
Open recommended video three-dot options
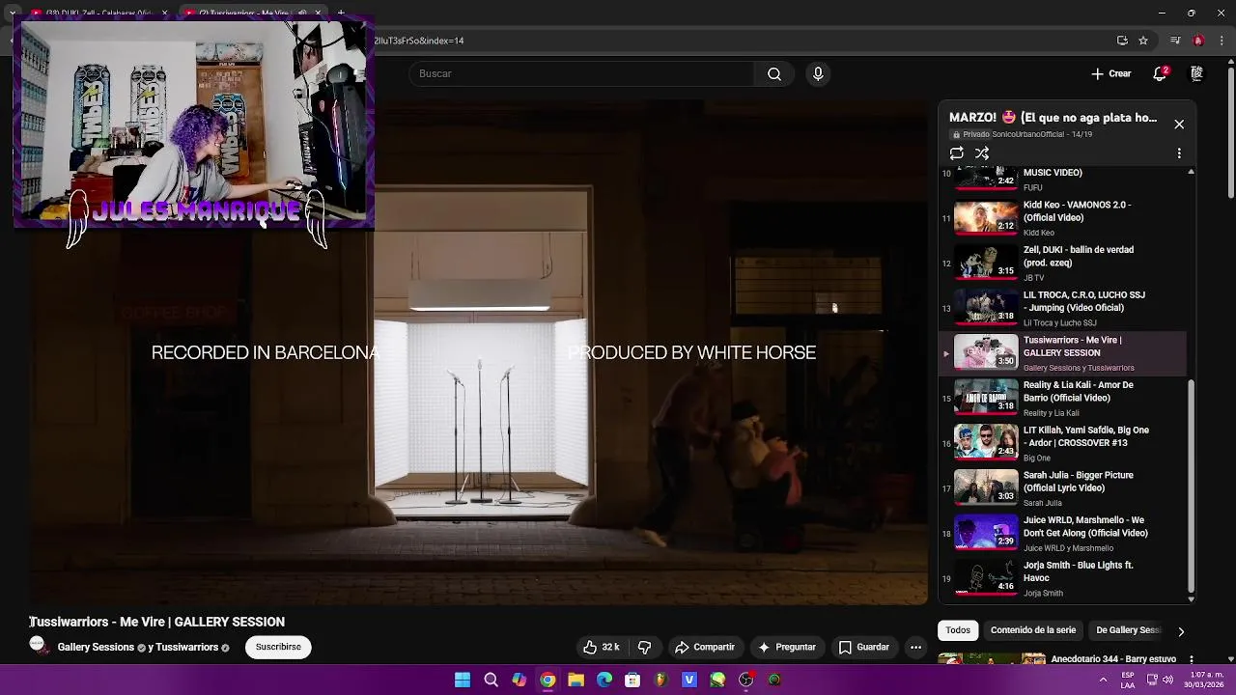click(1191, 659)
